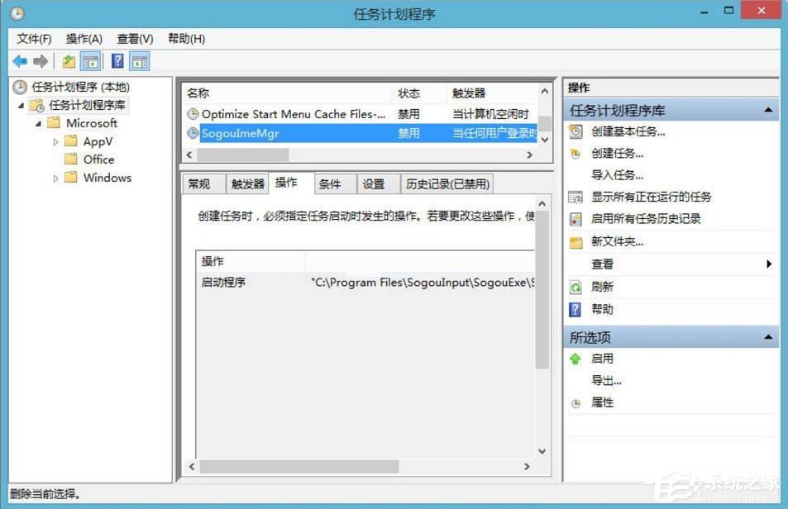Select the 创建基本任务 (Create Basic Task) icon
This screenshot has height=509, width=788.
[x=574, y=132]
